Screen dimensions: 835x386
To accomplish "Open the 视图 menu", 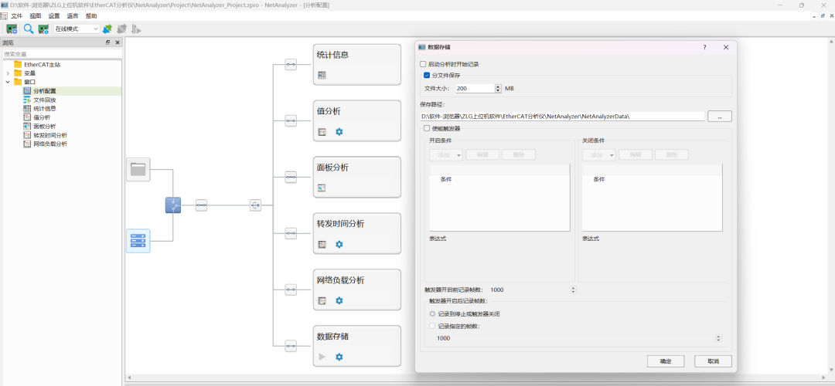I will pos(36,16).
